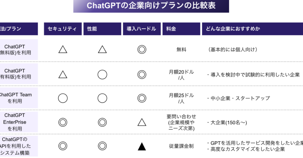Screen dimensions: 303x158
Task: Click the performance double circle in the API row
Action: [x=102, y=146]
